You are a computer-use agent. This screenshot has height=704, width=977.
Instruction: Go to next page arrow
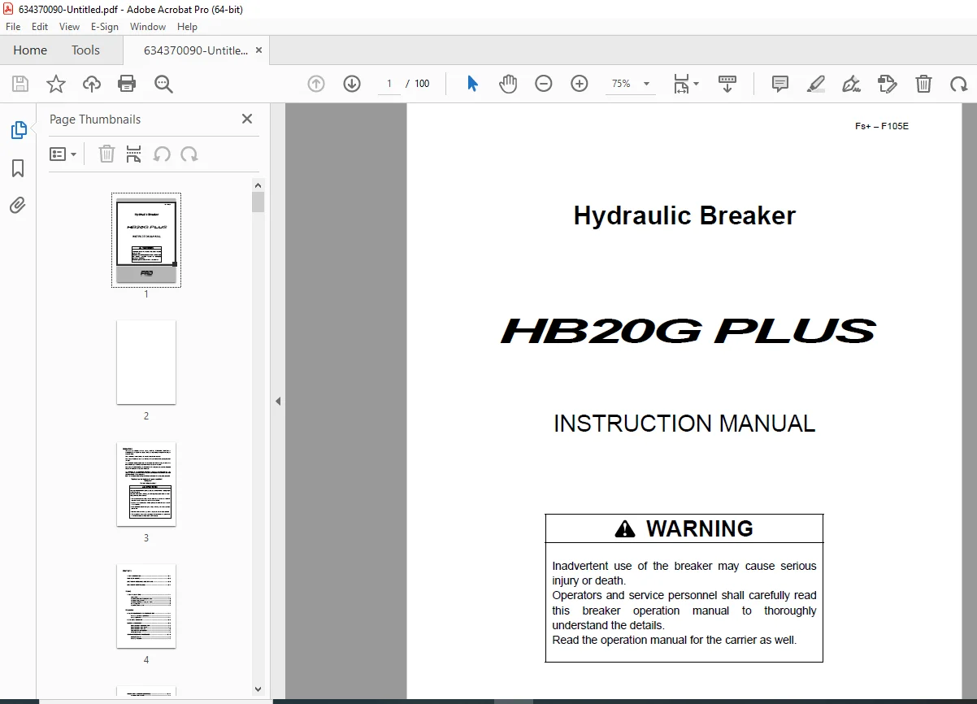pyautogui.click(x=352, y=84)
